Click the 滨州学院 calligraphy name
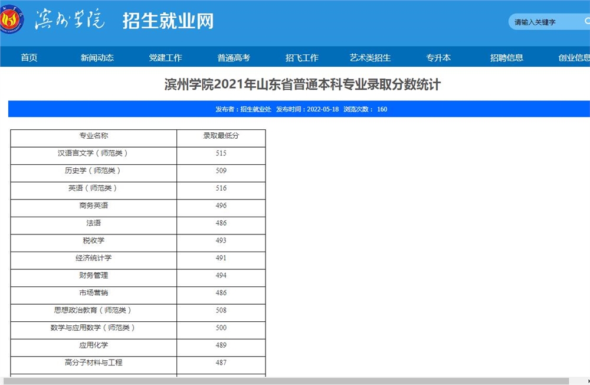The height and width of the screenshot is (385, 590). point(70,19)
